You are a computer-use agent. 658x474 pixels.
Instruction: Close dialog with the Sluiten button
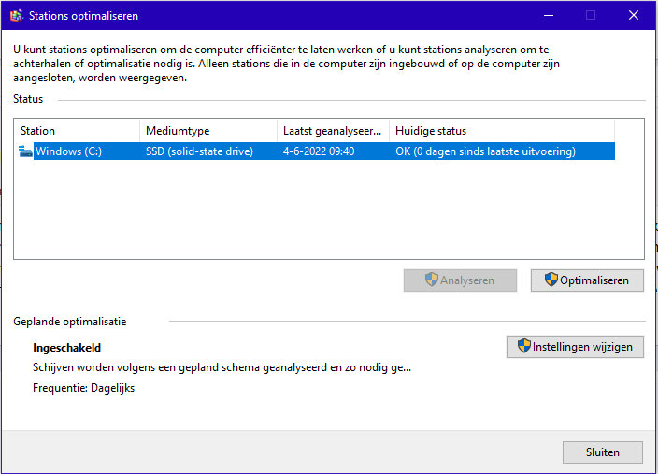[603, 452]
